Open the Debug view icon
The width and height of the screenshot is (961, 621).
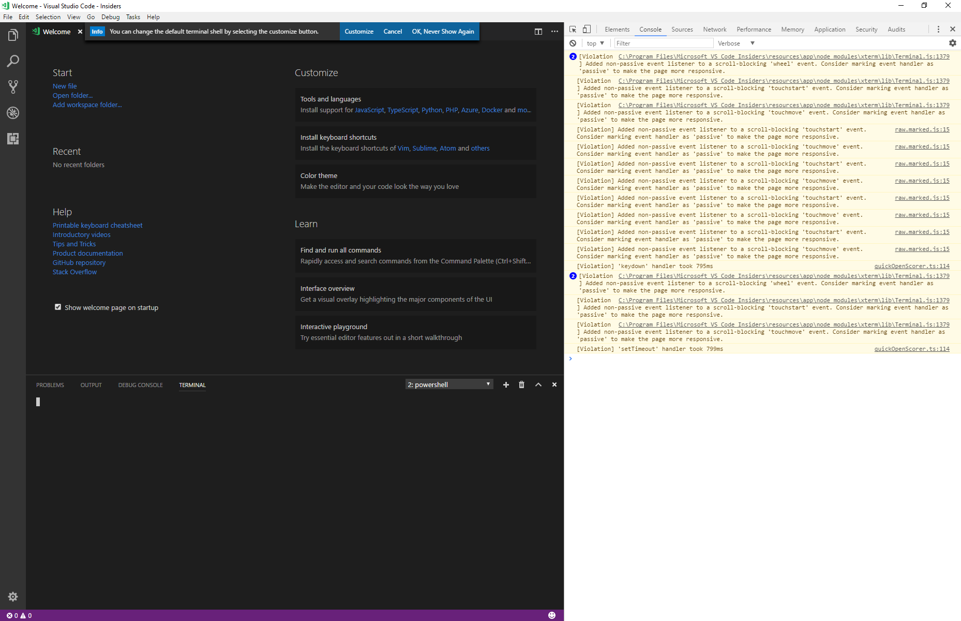(13, 113)
